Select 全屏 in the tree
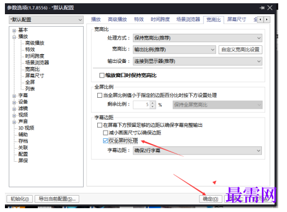Viewport: 287px width, 212px height. pyautogui.click(x=30, y=83)
